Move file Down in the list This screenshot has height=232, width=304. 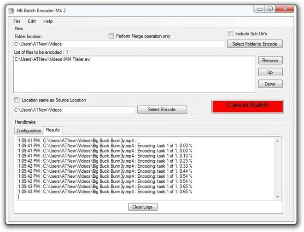[270, 84]
